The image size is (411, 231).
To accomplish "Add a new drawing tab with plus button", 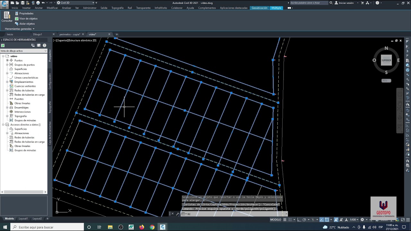I will (x=117, y=34).
